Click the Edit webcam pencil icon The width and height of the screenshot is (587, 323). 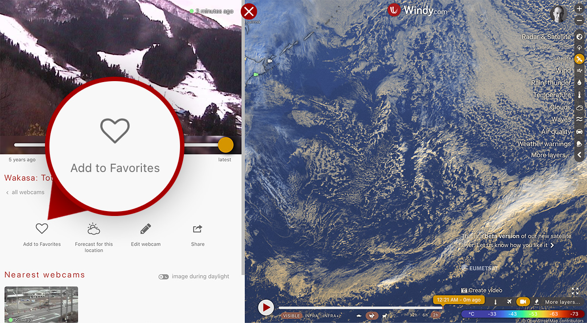pyautogui.click(x=146, y=229)
